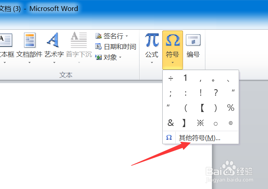
Task: Insert the hollow circle ○ symbol
Action: click(x=216, y=123)
